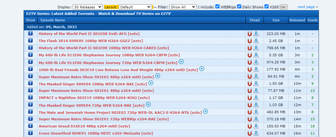Play stream icon for My 600-lb Life 720p
Viewport: 336px width, 137px height.
(181, 62)
